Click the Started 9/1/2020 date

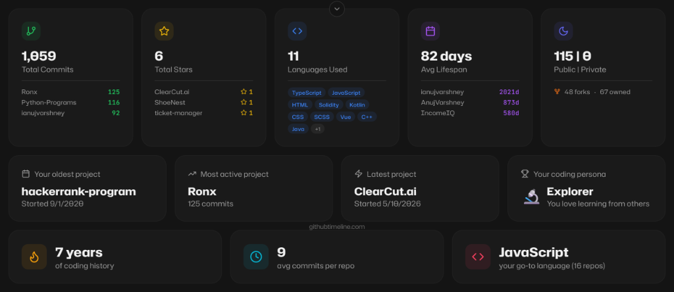[x=53, y=203]
